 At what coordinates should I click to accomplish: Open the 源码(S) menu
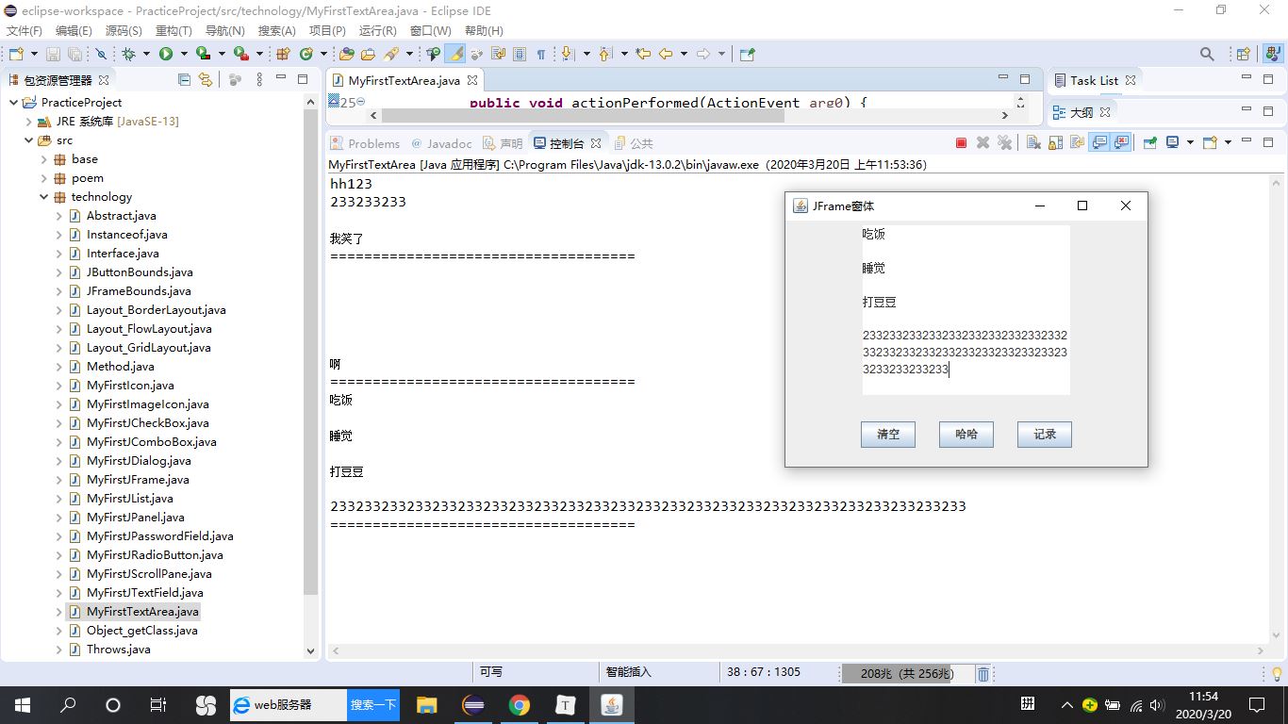(124, 31)
